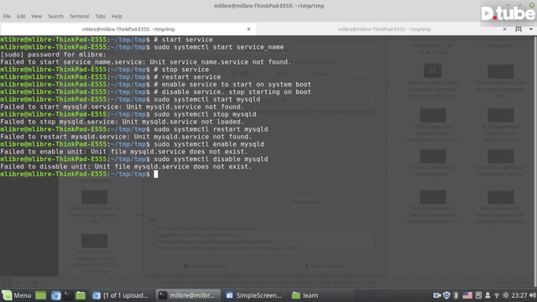The width and height of the screenshot is (537, 302).
Task: Select "Search for a particular text in every file.mkv"
Action: tap(500, 163)
